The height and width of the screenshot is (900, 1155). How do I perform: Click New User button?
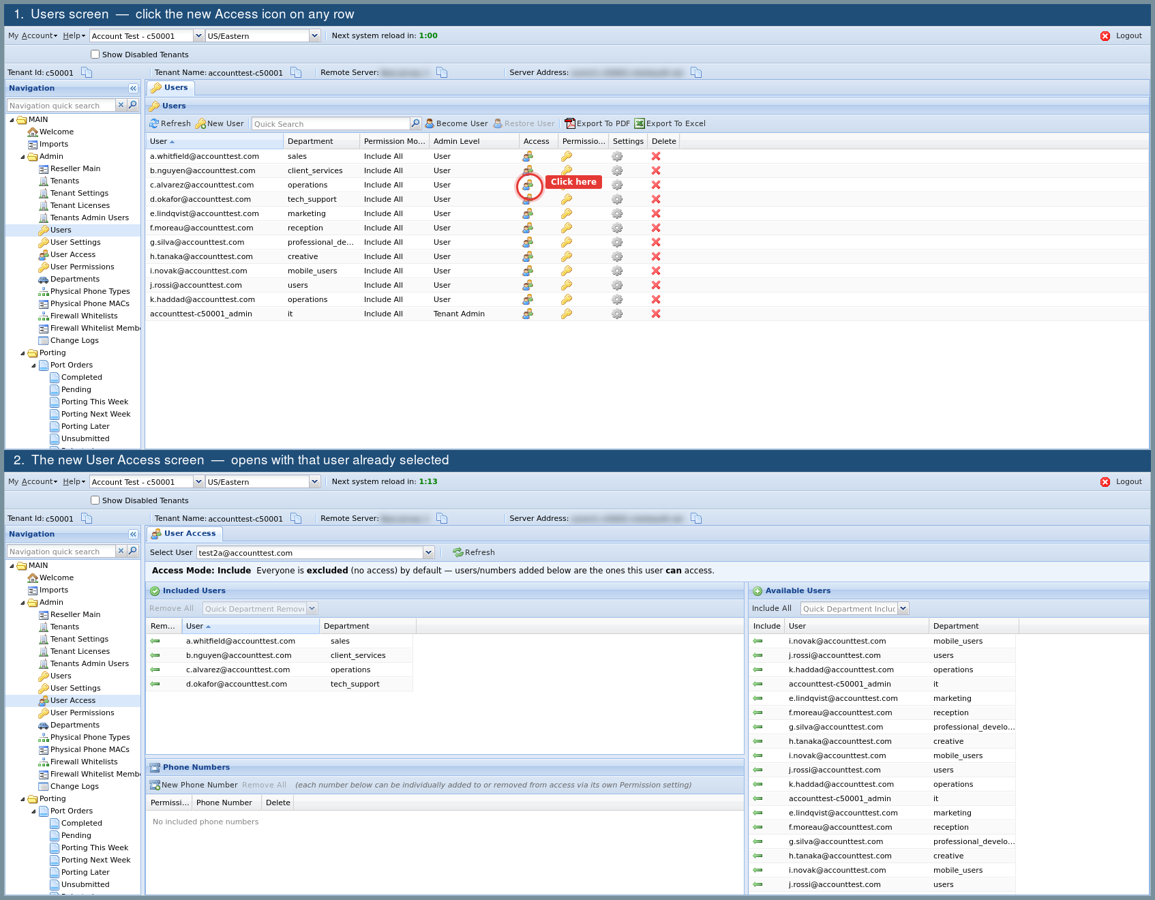tap(220, 123)
